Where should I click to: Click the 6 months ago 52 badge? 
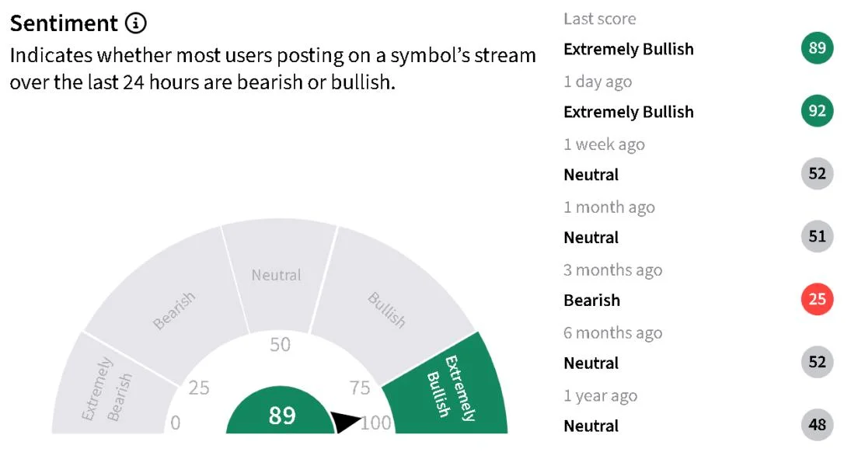pyautogui.click(x=817, y=361)
